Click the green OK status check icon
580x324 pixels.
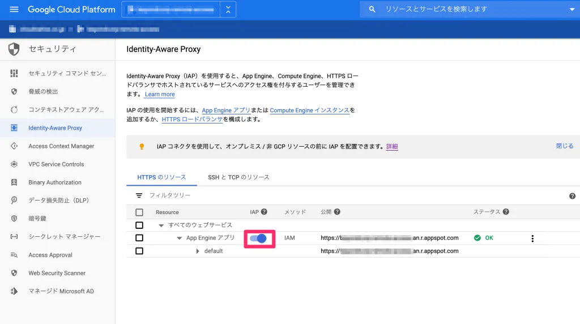point(477,238)
